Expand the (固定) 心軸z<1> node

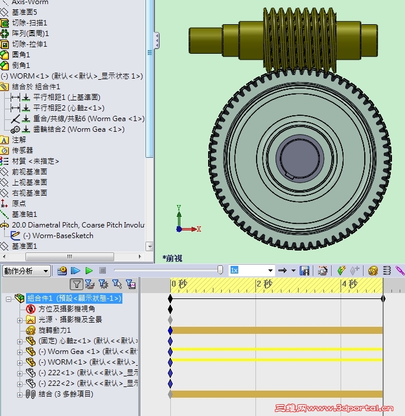pyautogui.click(x=20, y=342)
